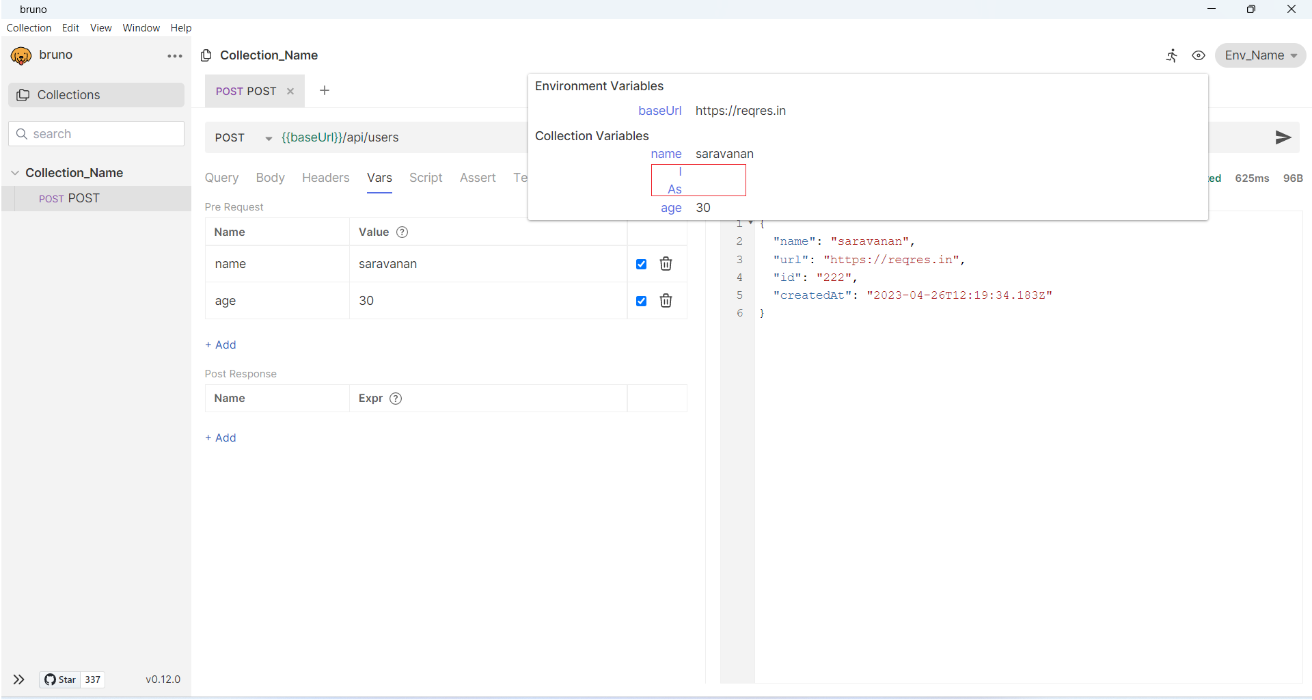
Task: Open the bruno sidebar options menu
Action: tap(174, 55)
